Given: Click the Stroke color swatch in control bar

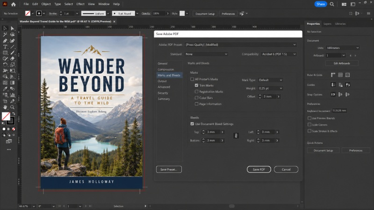Looking at the screenshot, I should point(39,14).
